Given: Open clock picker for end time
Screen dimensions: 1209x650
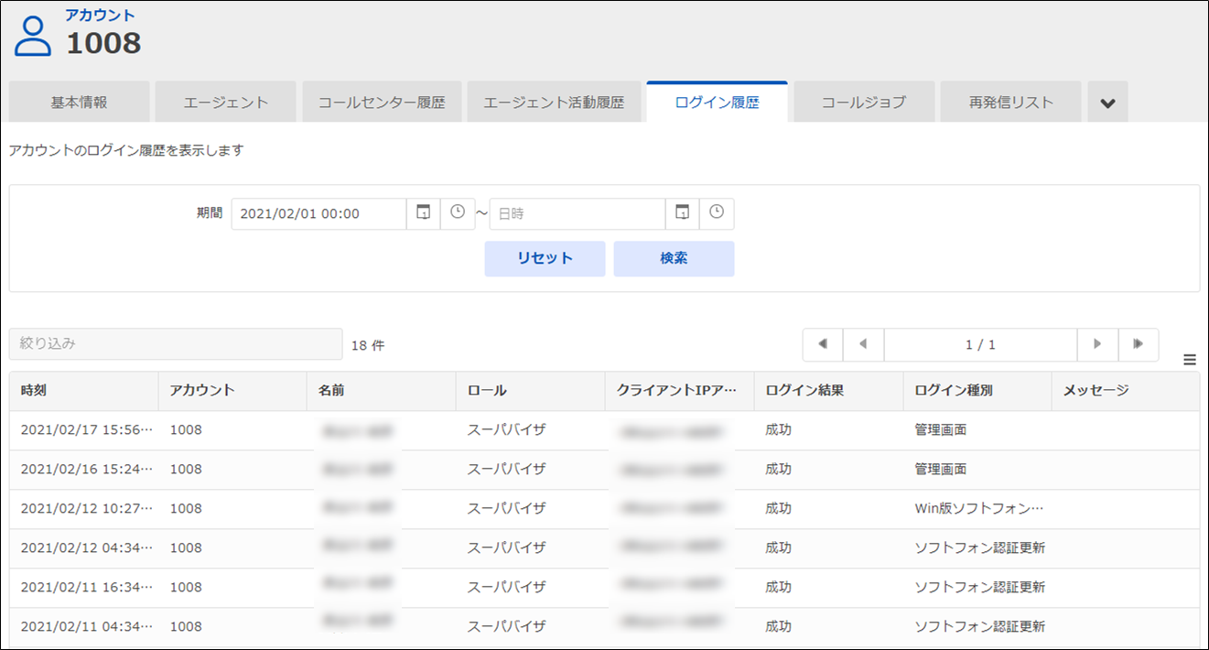Looking at the screenshot, I should [717, 213].
